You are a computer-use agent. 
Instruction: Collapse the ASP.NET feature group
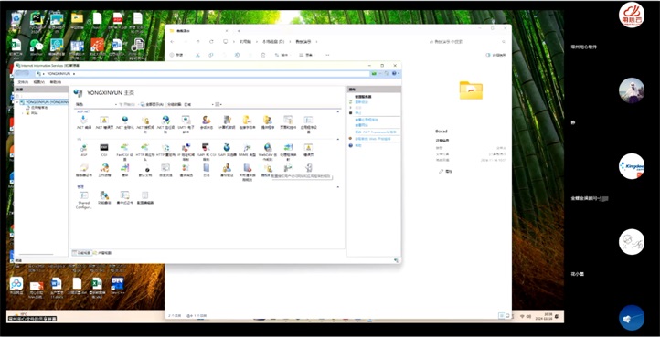(x=338, y=112)
